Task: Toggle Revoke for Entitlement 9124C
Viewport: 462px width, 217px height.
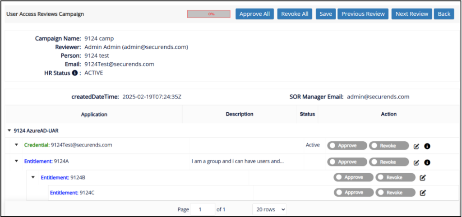Action: point(395,193)
